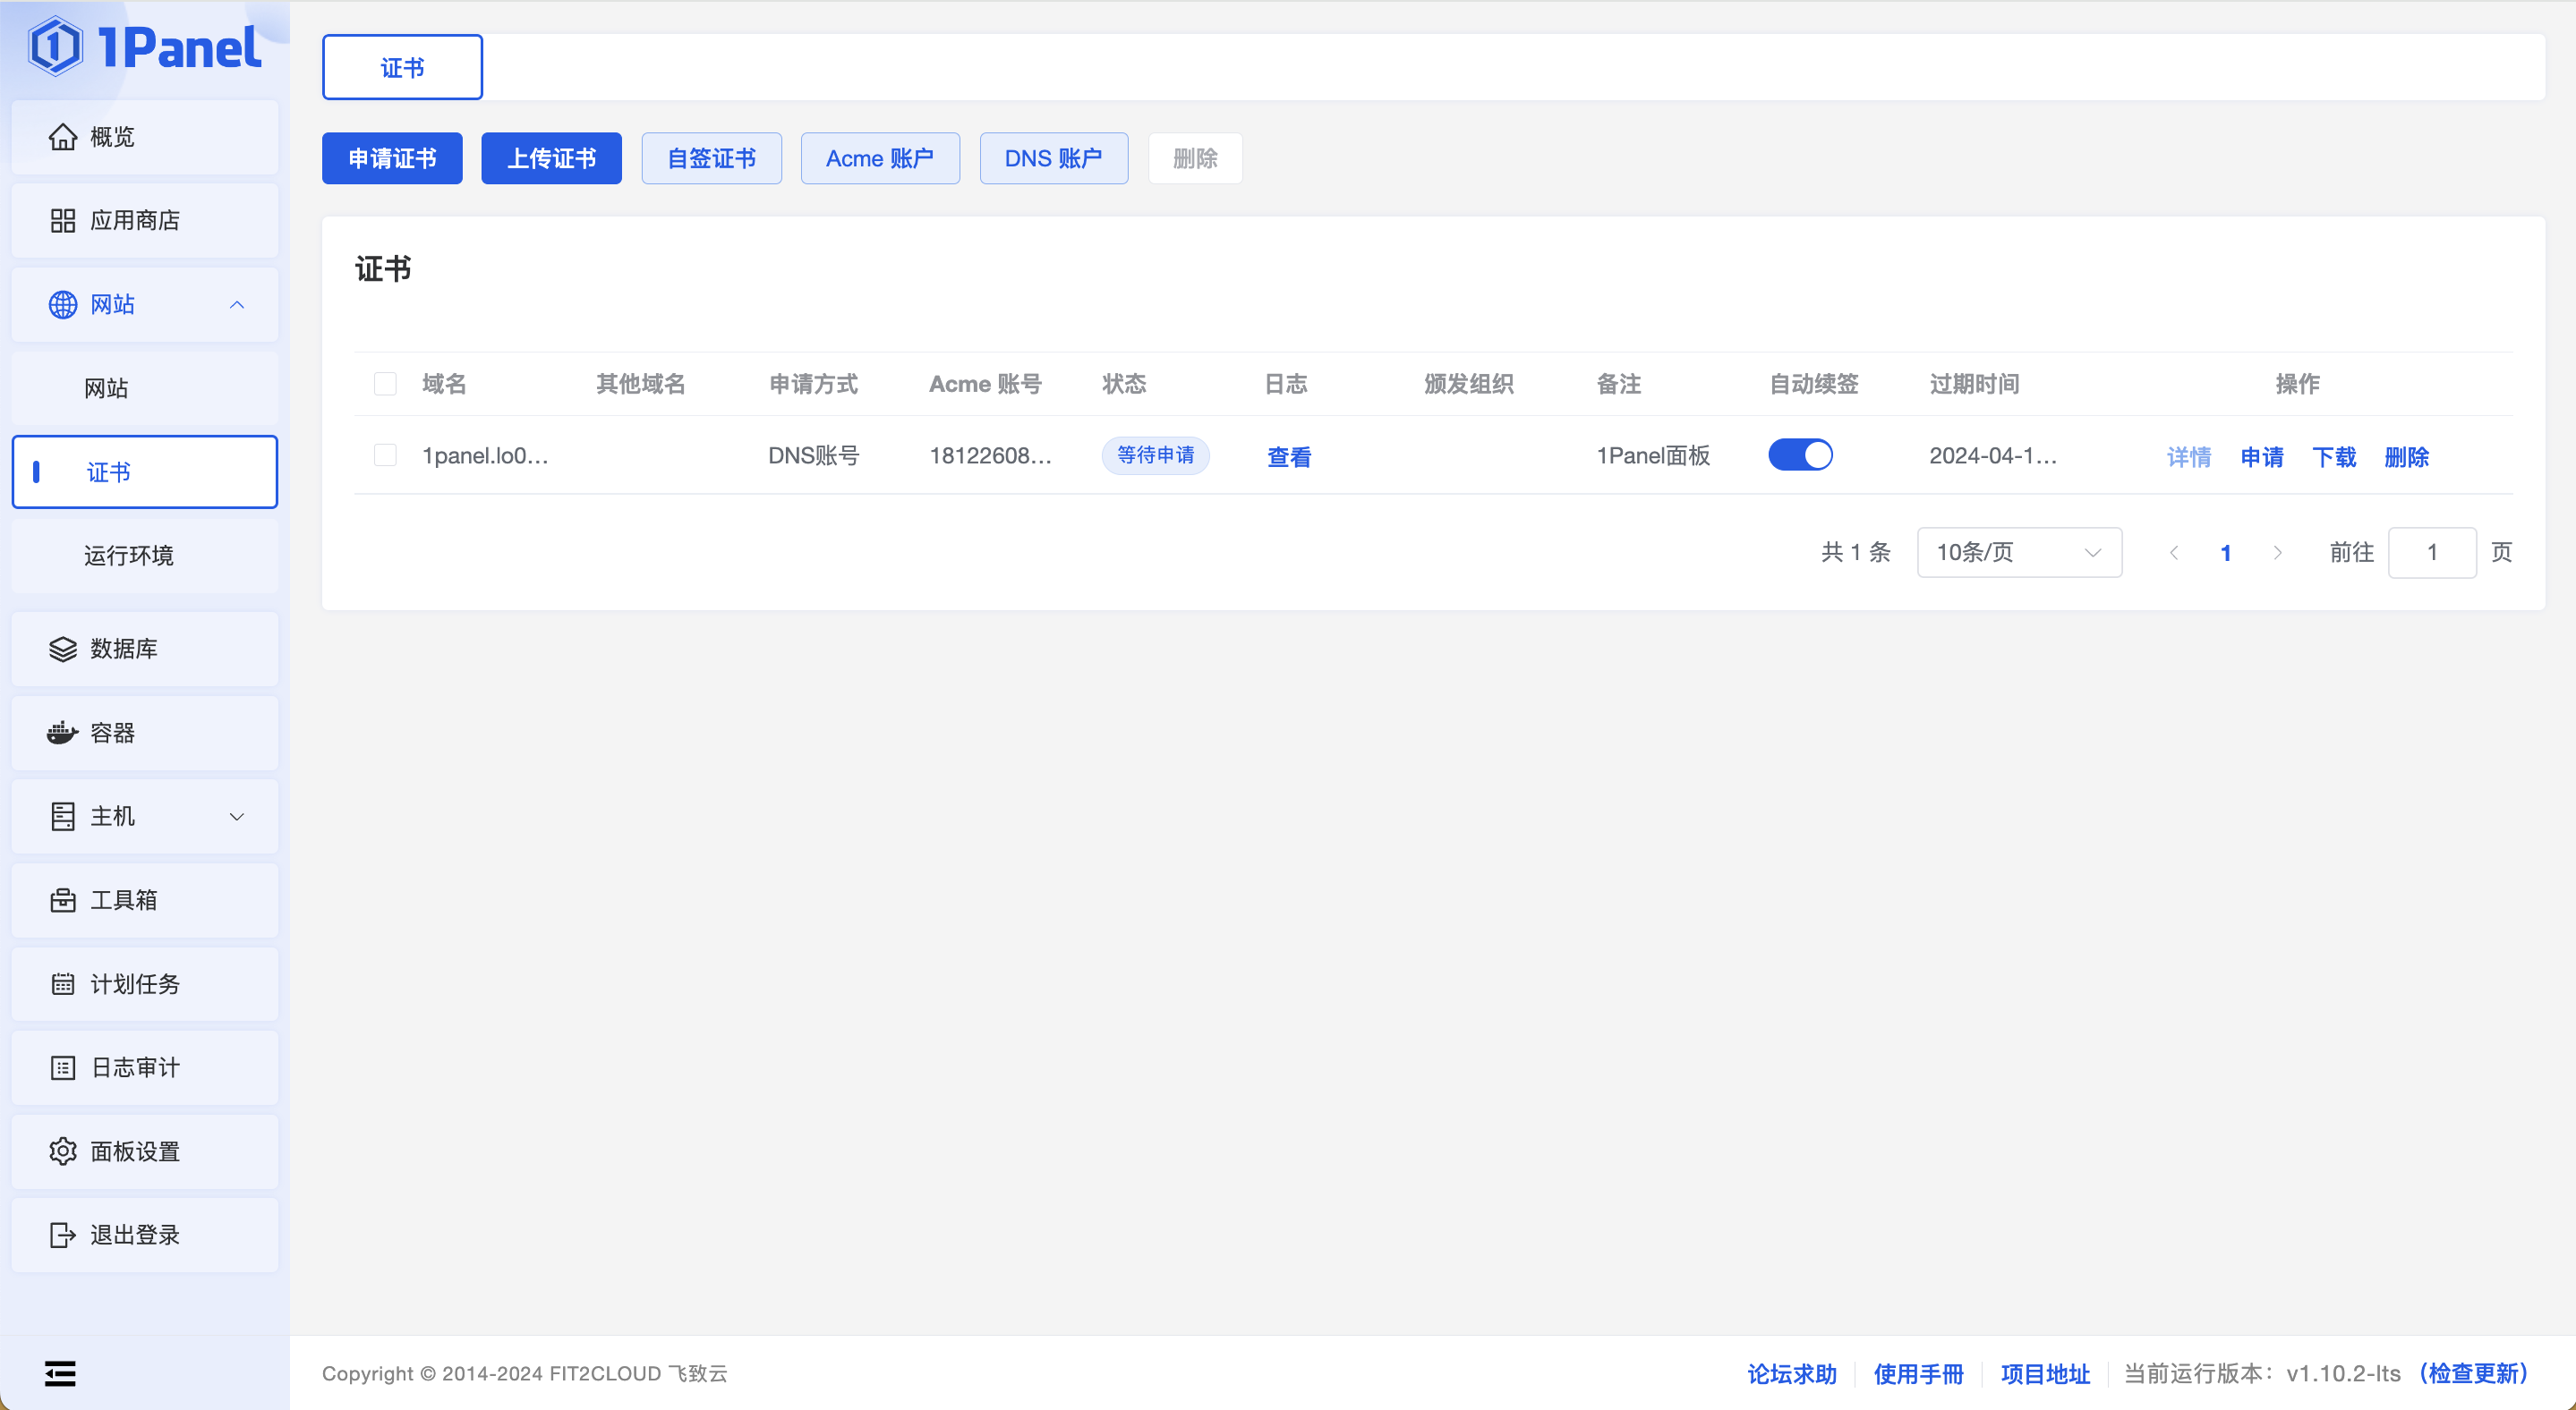Image resolution: width=2576 pixels, height=1410 pixels.
Task: Click the 自动续签 column header
Action: [x=1813, y=384]
